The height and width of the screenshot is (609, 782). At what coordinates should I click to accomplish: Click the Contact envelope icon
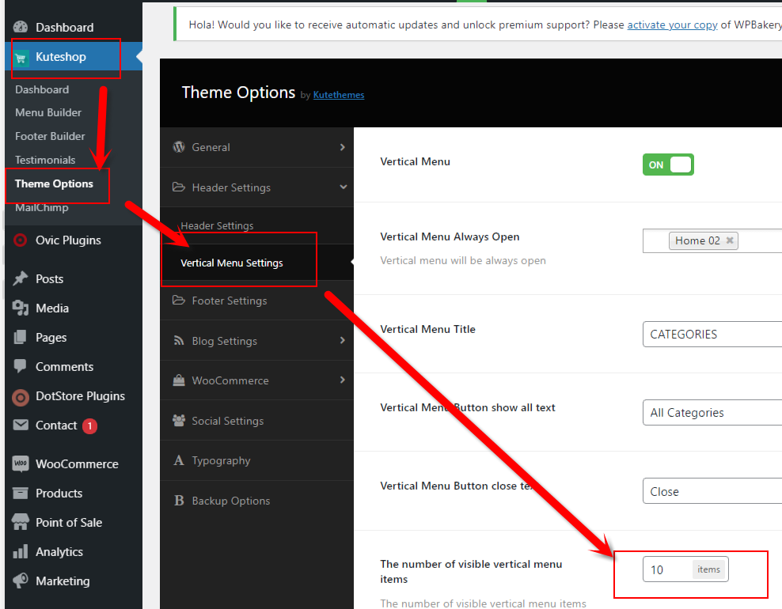point(21,425)
